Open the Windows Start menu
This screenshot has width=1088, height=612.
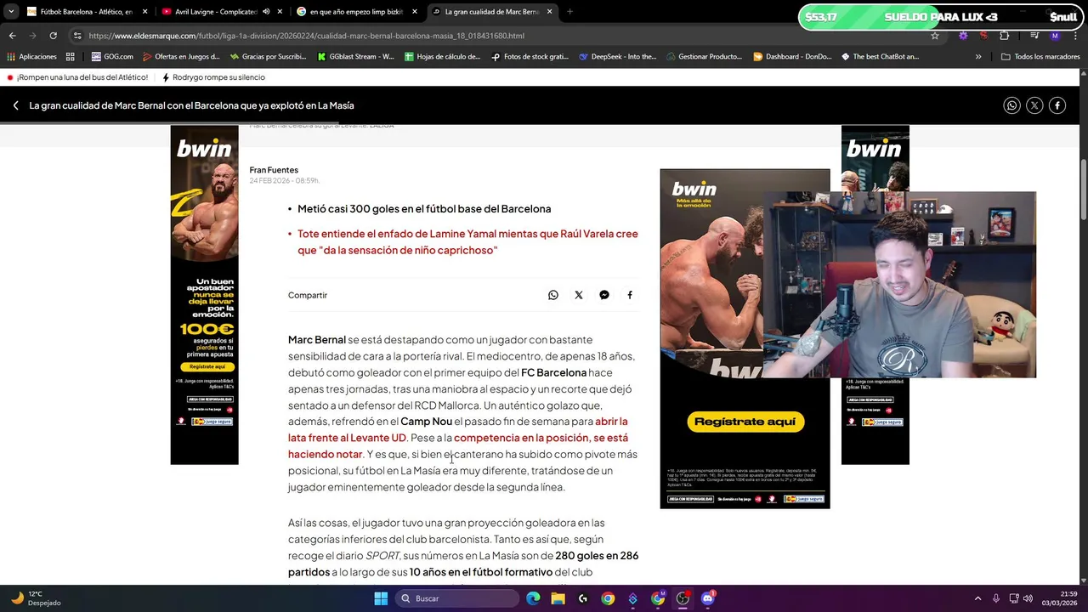(x=381, y=598)
